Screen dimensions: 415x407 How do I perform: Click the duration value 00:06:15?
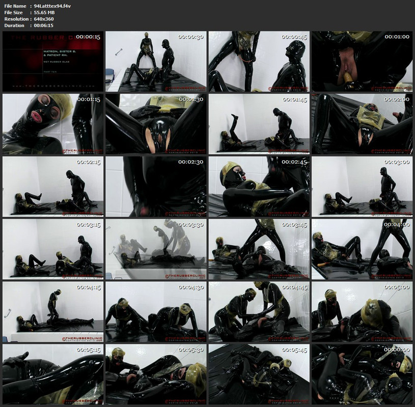click(43, 25)
